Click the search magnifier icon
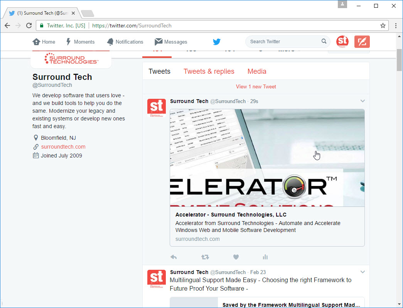403x308 pixels. click(x=324, y=41)
